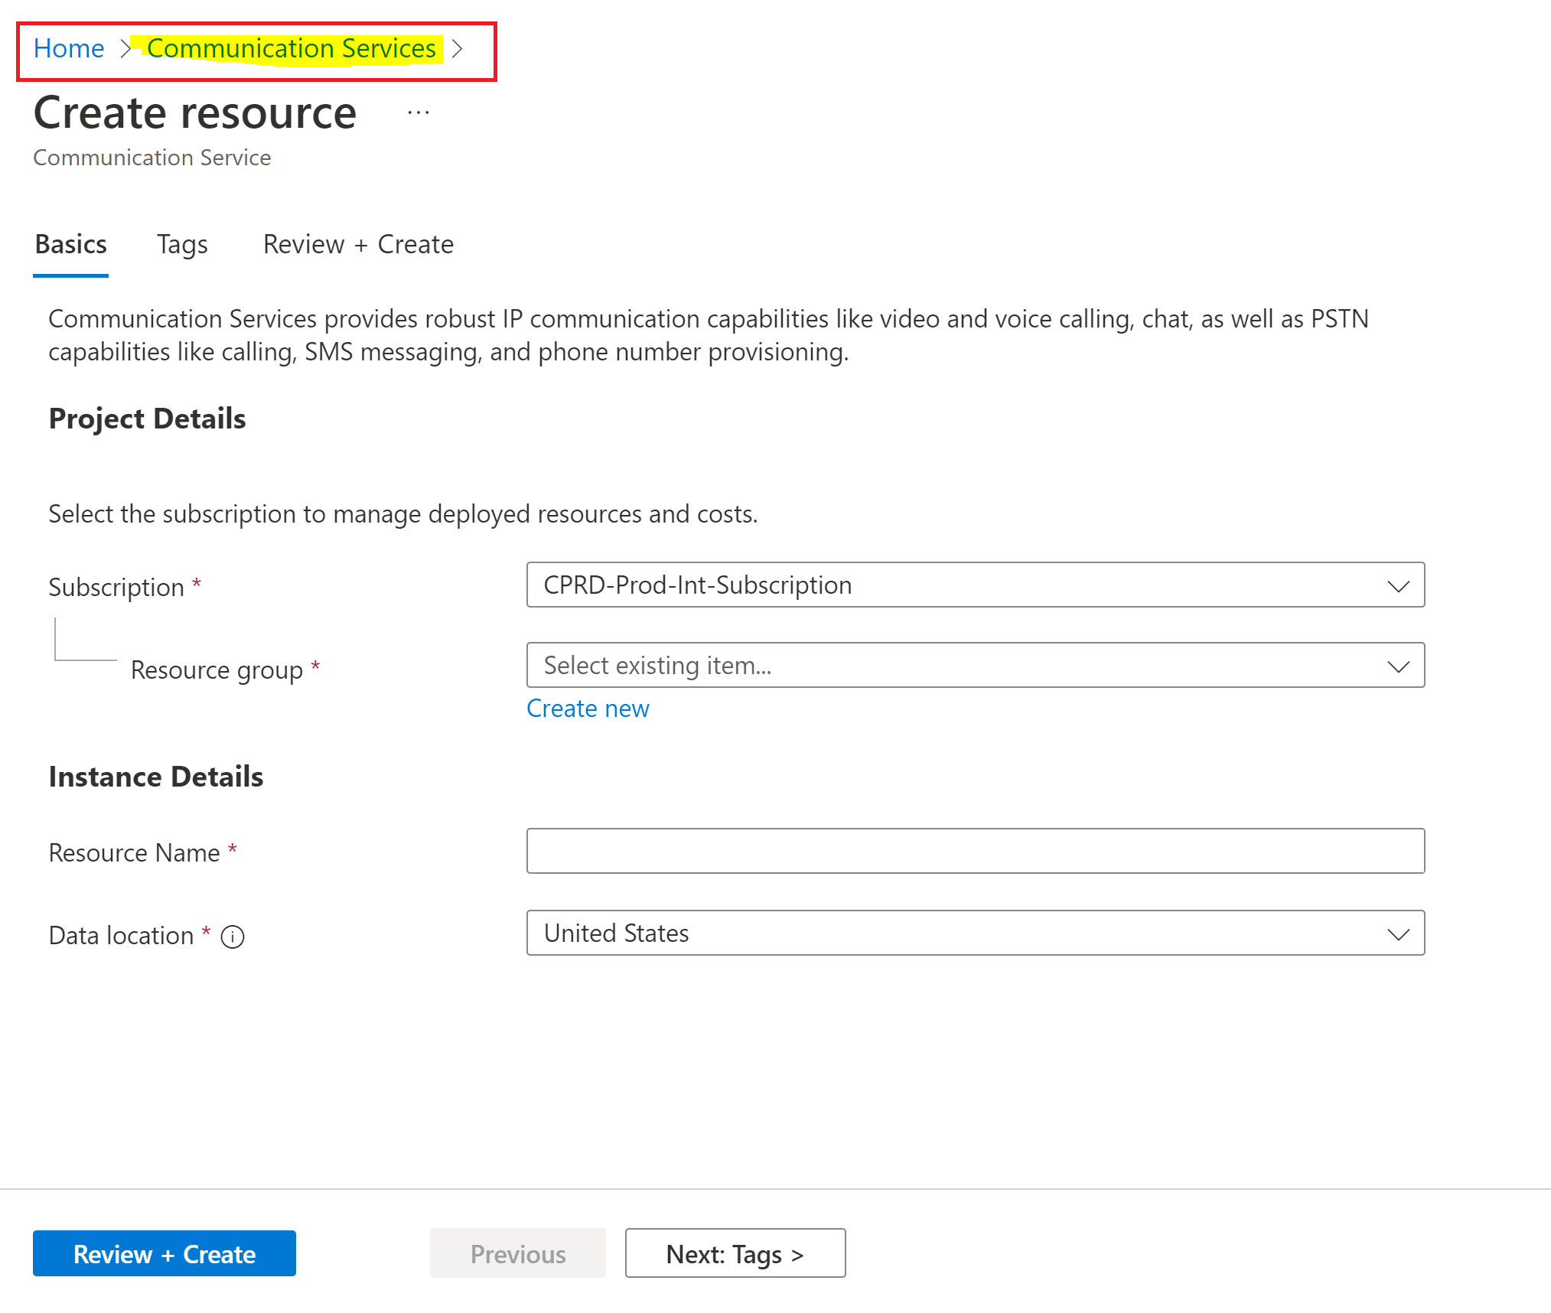Navigate to Home via the breadcrumb
1551x1313 pixels.
[x=69, y=48]
